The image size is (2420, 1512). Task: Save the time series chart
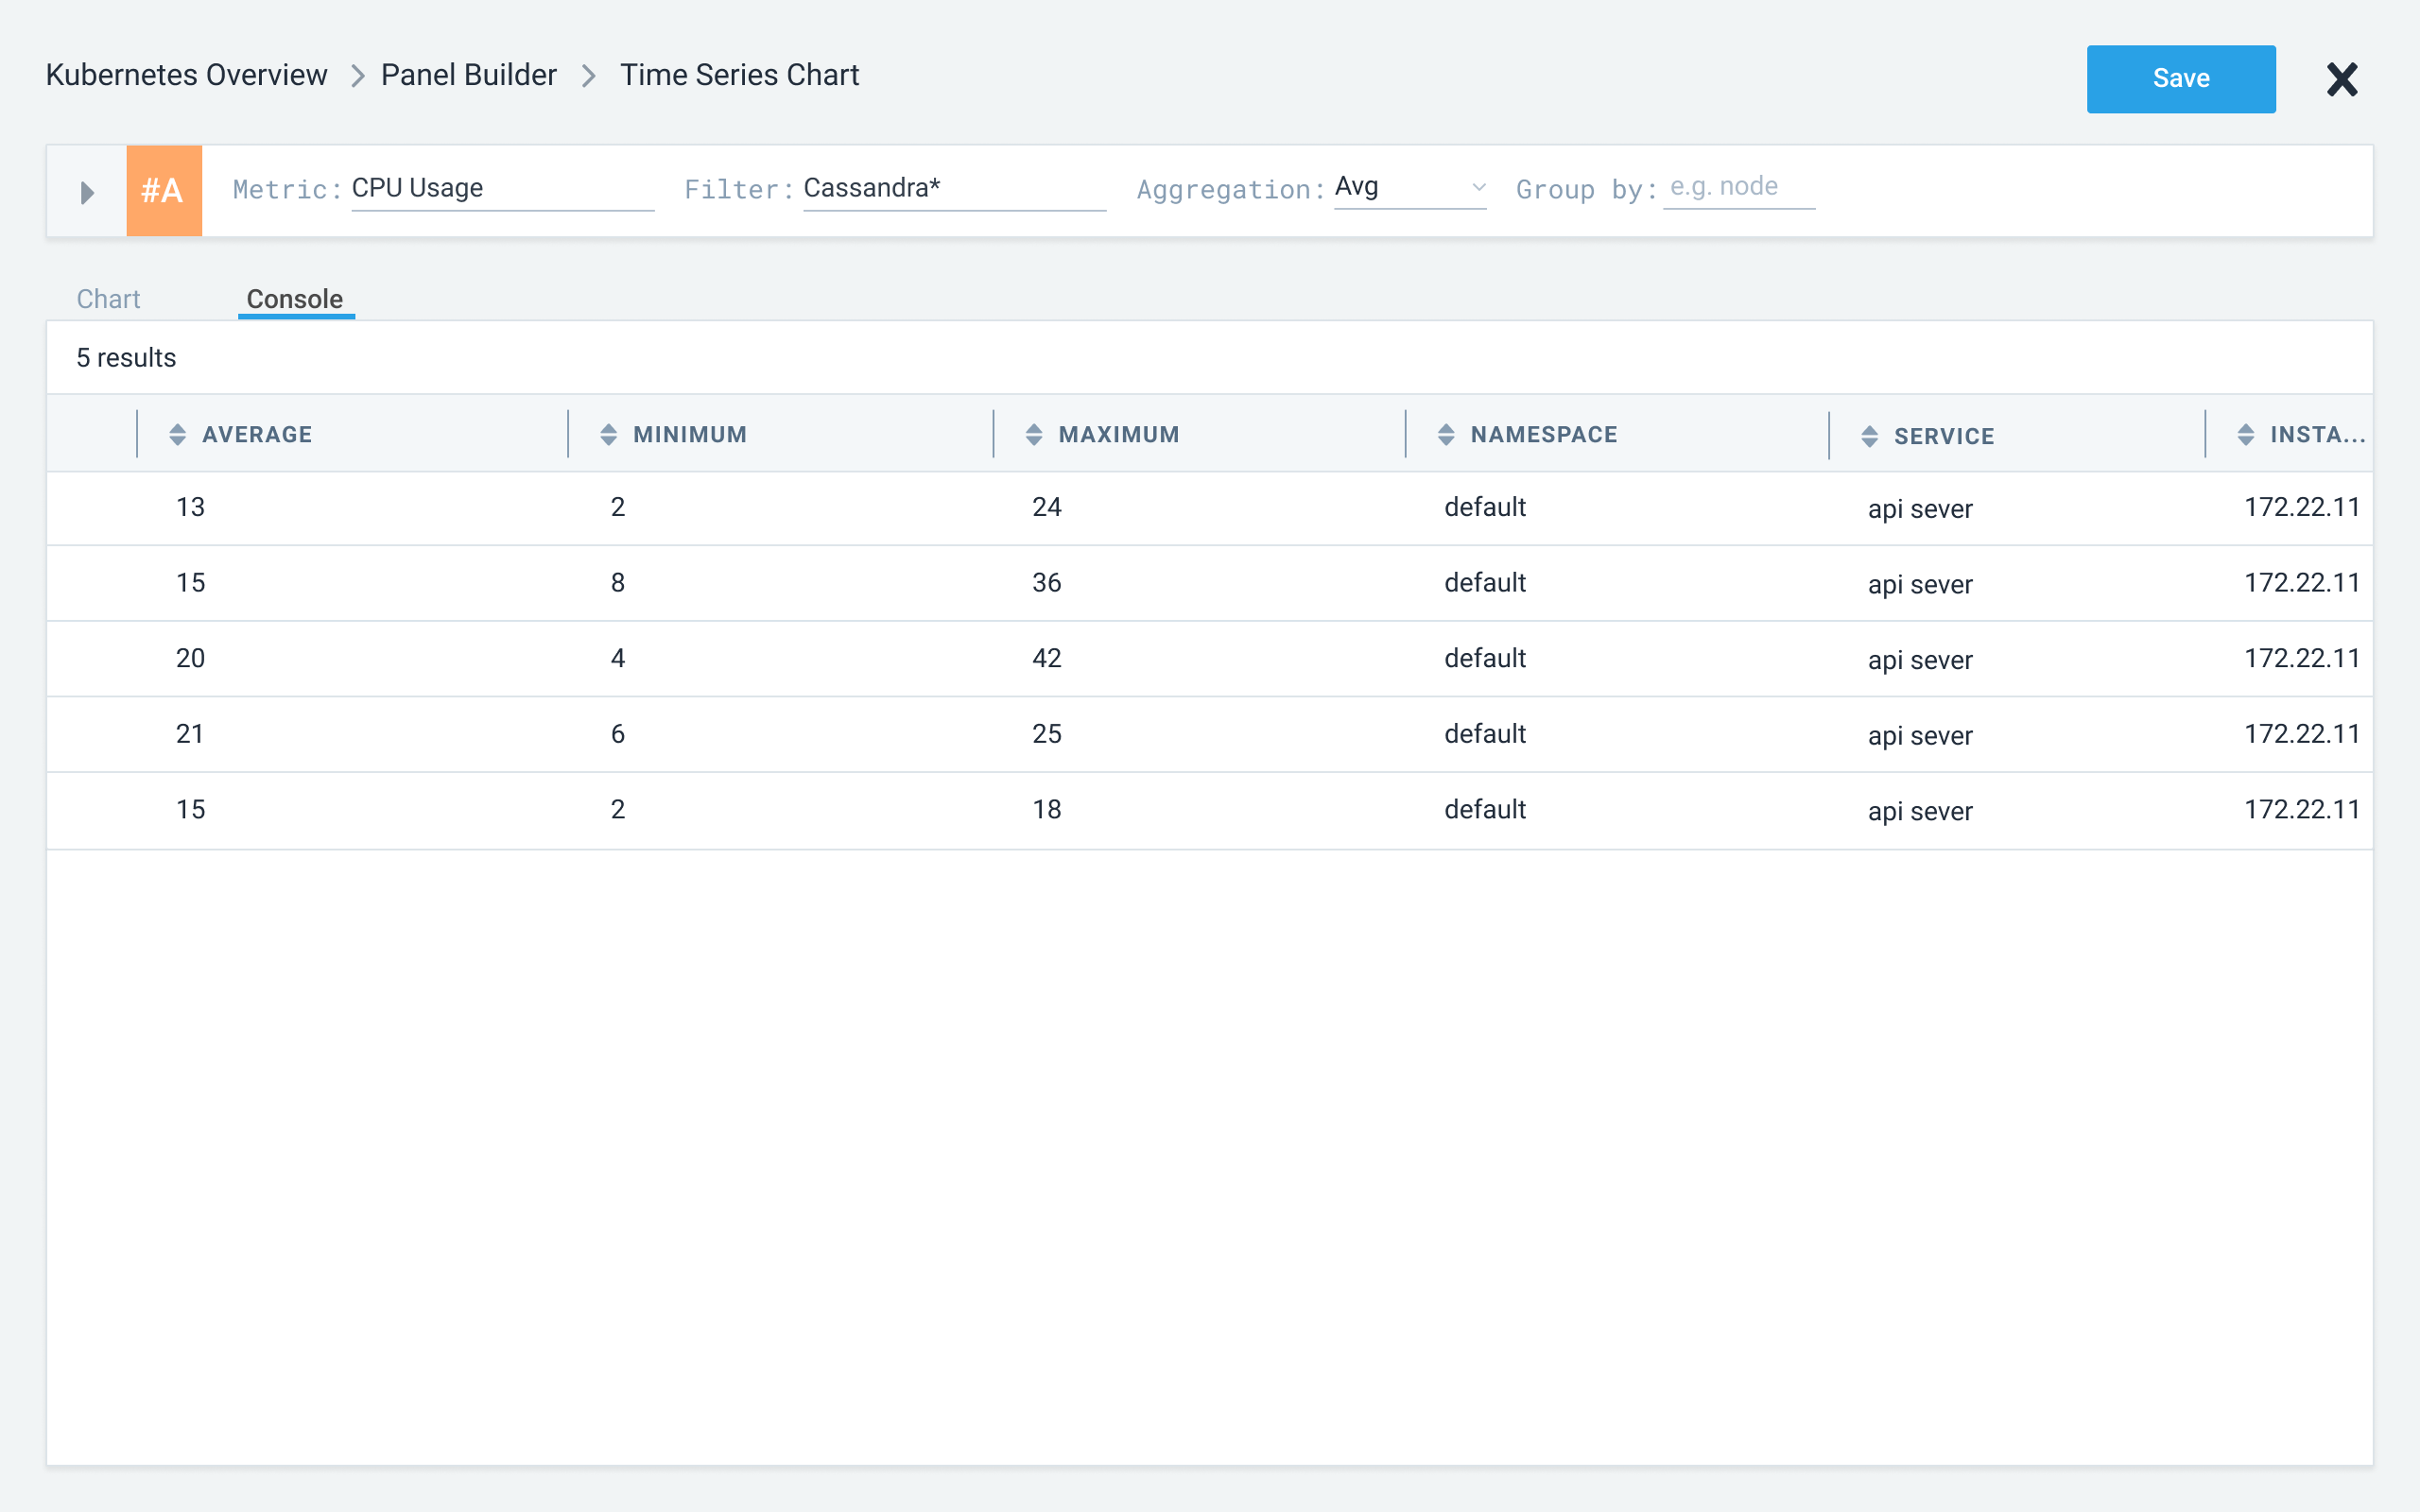pyautogui.click(x=2181, y=79)
